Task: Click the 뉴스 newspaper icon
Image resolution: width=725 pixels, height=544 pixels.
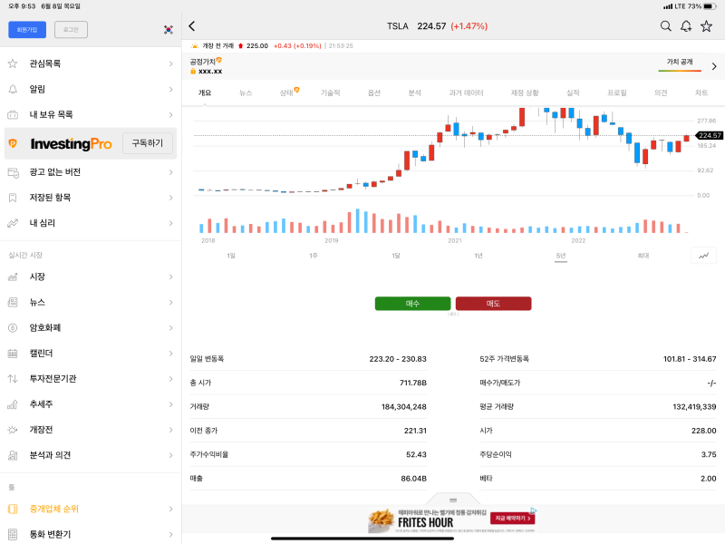Action: click(13, 302)
